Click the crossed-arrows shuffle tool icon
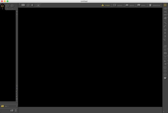This screenshot has height=113, width=168. pyautogui.click(x=165, y=12)
